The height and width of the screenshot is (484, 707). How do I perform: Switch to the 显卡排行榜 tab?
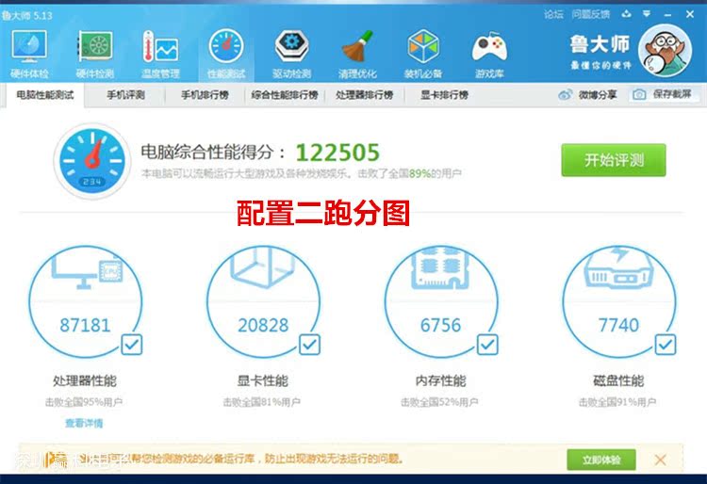(x=444, y=95)
